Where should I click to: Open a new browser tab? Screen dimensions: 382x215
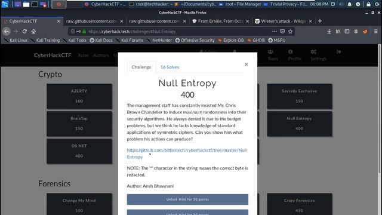point(320,21)
